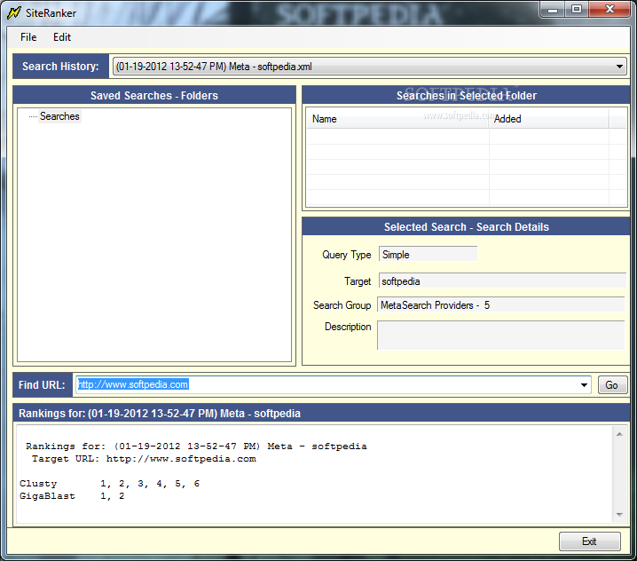Screen dimensions: 637x561
Task: Click the Search History label
Action: (60, 67)
